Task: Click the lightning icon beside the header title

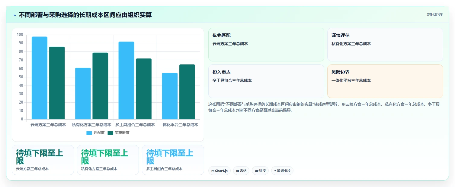Action: point(14,15)
